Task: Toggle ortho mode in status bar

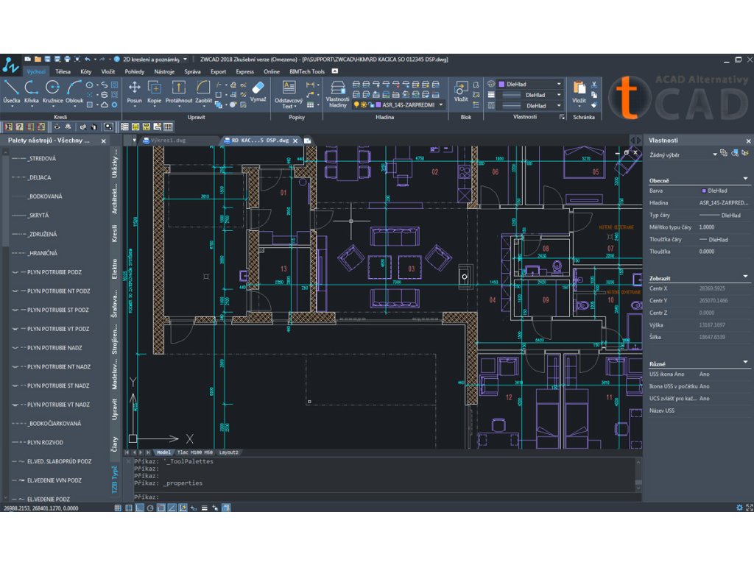Action: [x=140, y=508]
